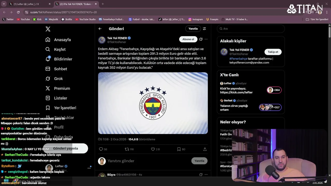The width and height of the screenshot is (331, 186).
Task: Open the Twitter bookmark
Action: coord(8,19)
